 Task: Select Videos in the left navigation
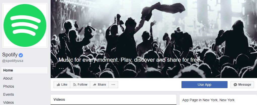9,102
